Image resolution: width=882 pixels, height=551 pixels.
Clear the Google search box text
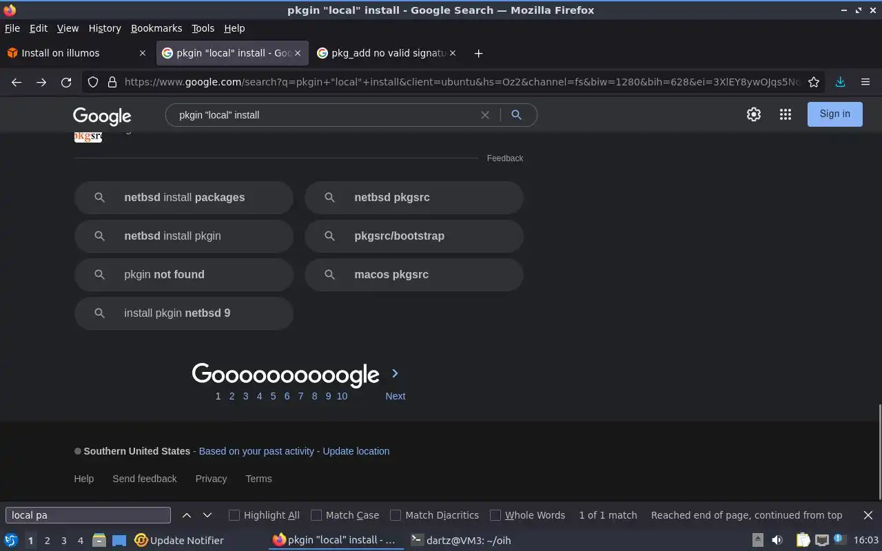pos(485,115)
